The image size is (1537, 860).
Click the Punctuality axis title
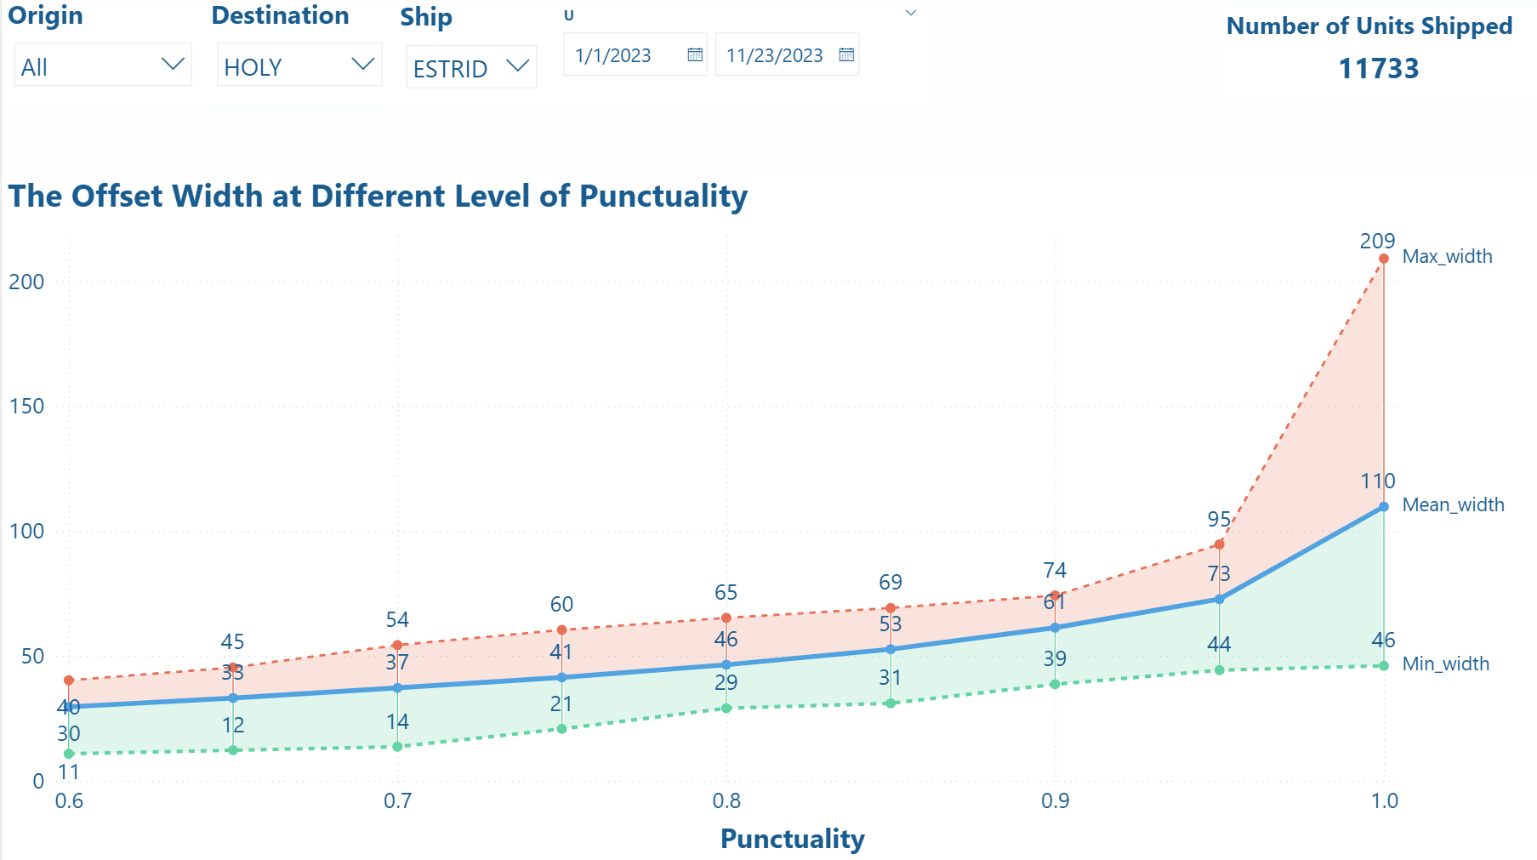click(792, 839)
